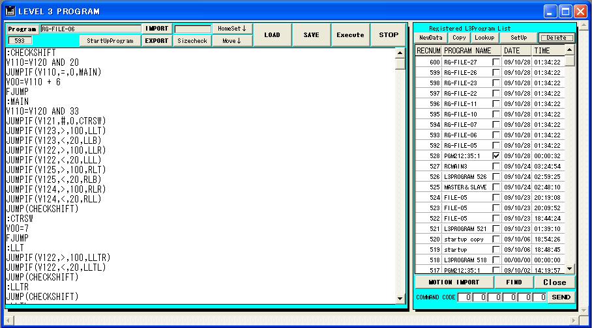The width and height of the screenshot is (592, 328).
Task: Click the record number field 593
Action: pyautogui.click(x=20, y=41)
